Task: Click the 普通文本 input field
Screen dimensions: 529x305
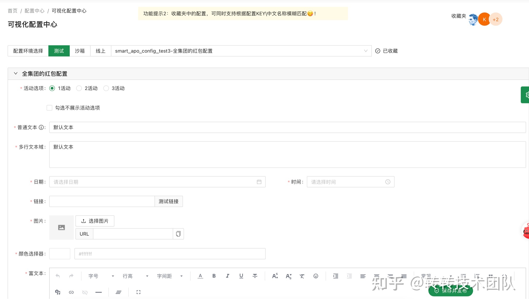Action: pyautogui.click(x=287, y=127)
